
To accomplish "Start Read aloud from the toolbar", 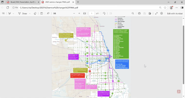I will point(48,13).
